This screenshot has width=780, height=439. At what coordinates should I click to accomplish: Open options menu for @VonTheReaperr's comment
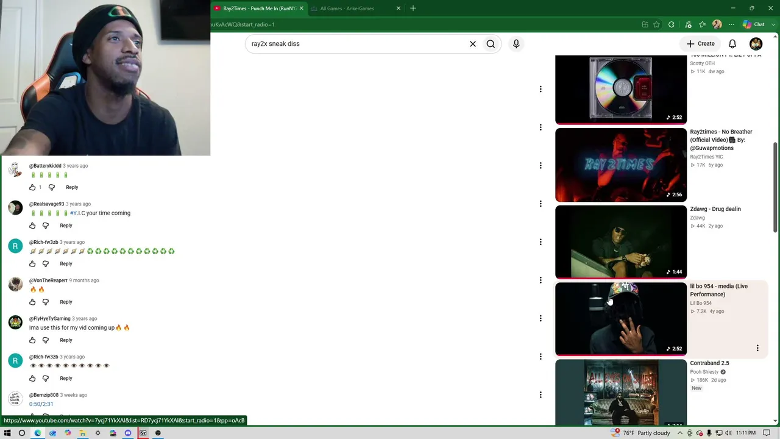point(540,280)
